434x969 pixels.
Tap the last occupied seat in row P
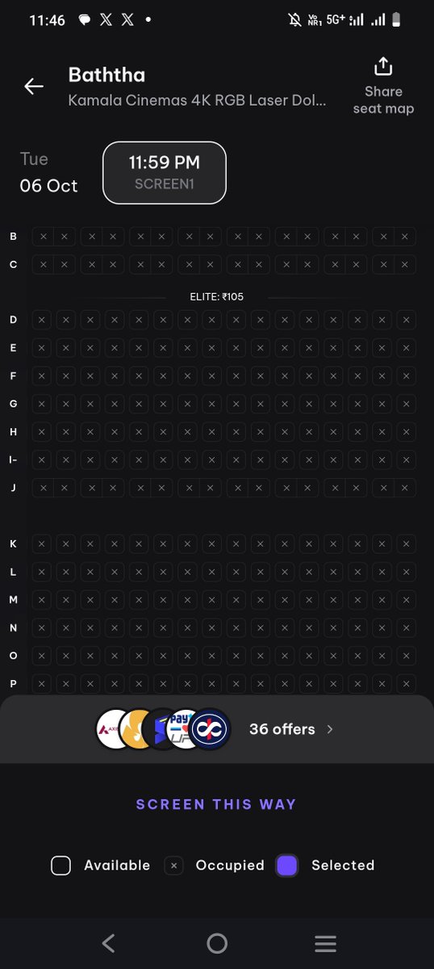(407, 683)
